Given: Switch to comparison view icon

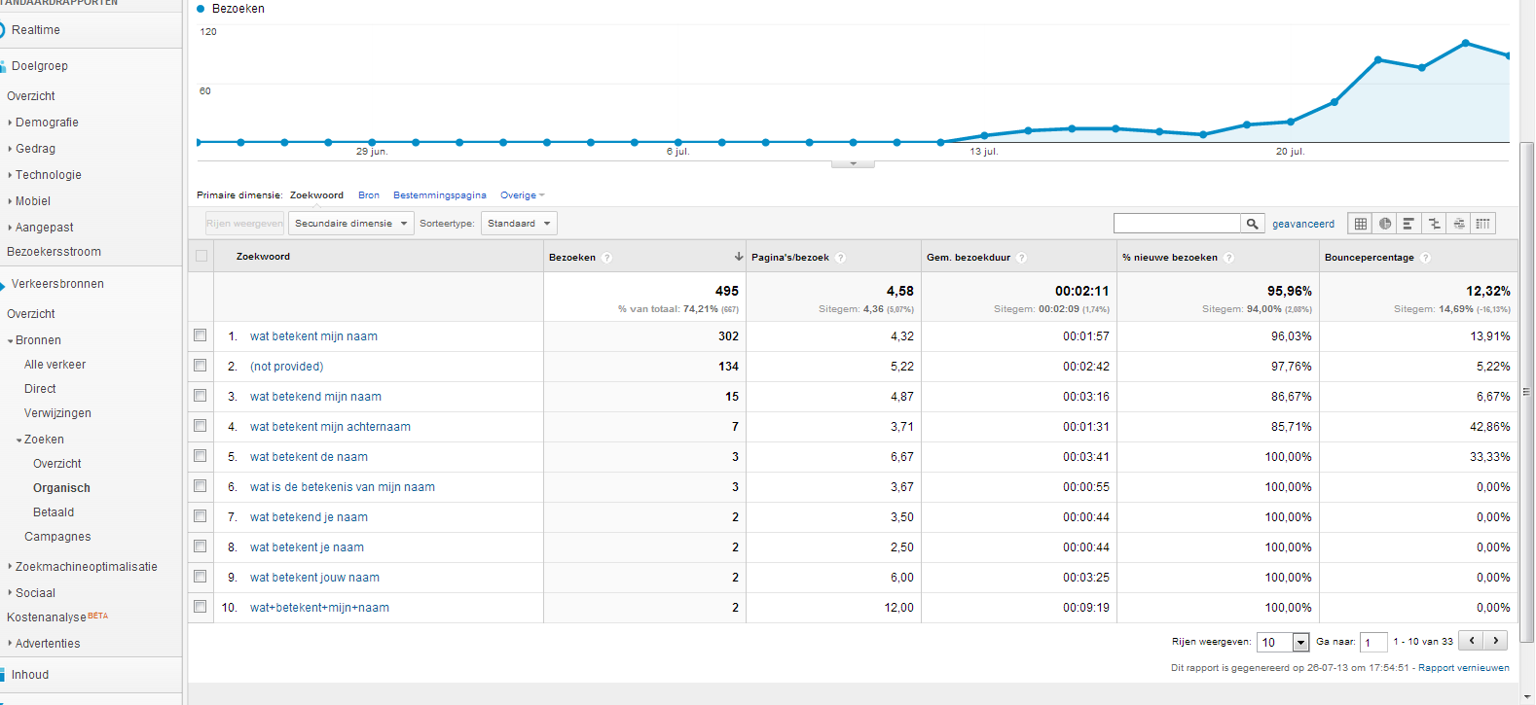Looking at the screenshot, I should [1434, 224].
